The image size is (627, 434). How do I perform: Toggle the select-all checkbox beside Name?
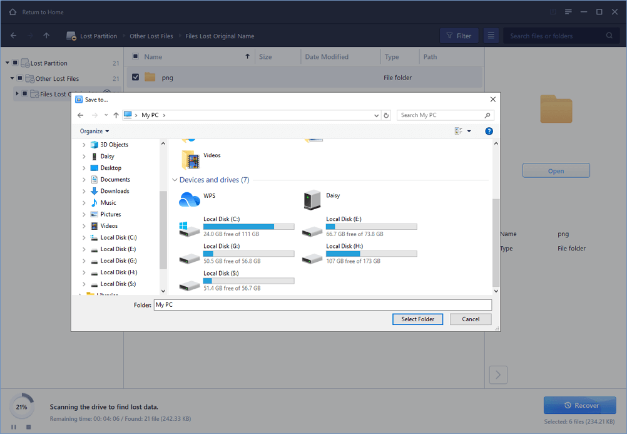(x=135, y=57)
